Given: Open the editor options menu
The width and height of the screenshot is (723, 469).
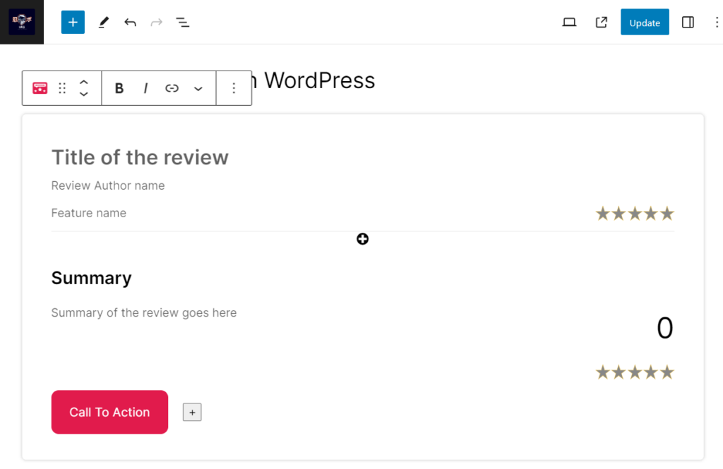Looking at the screenshot, I should pos(716,22).
